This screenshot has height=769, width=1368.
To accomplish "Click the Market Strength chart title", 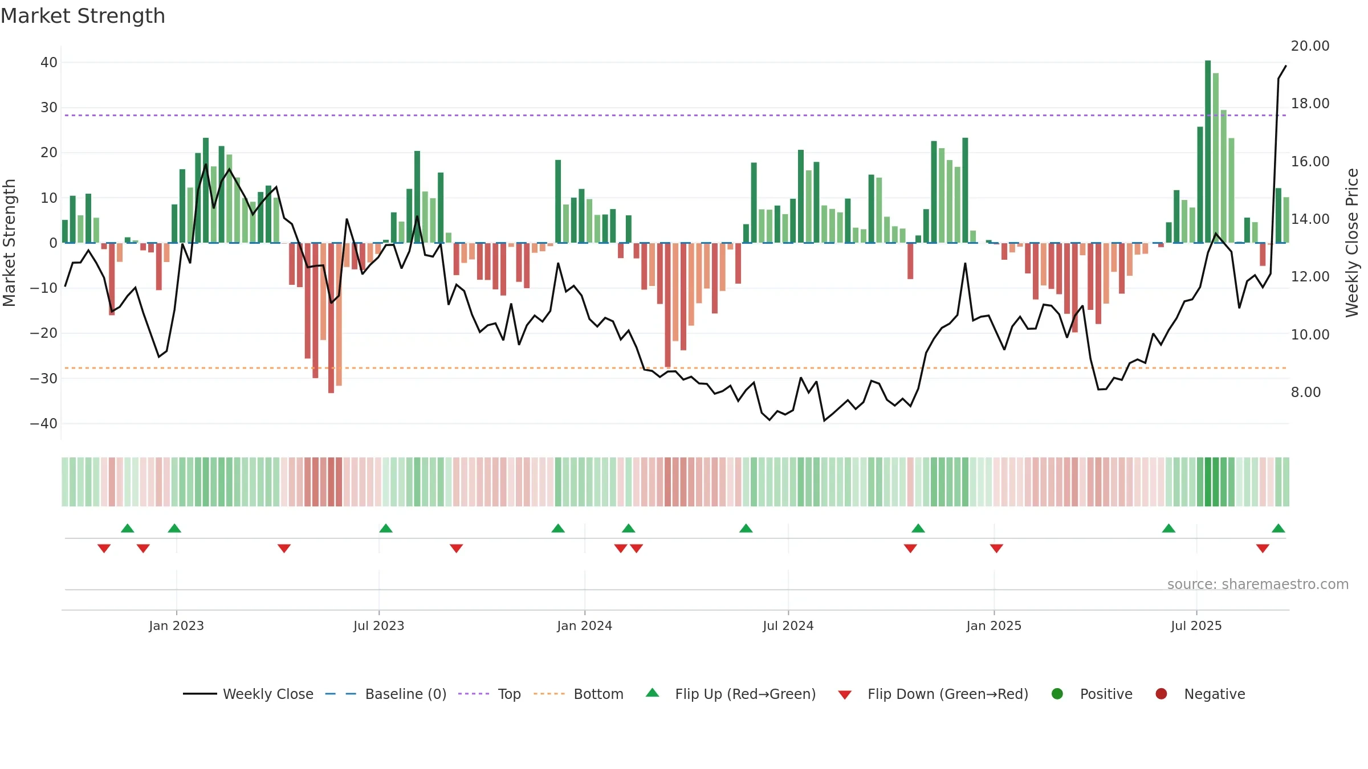I will [x=83, y=16].
